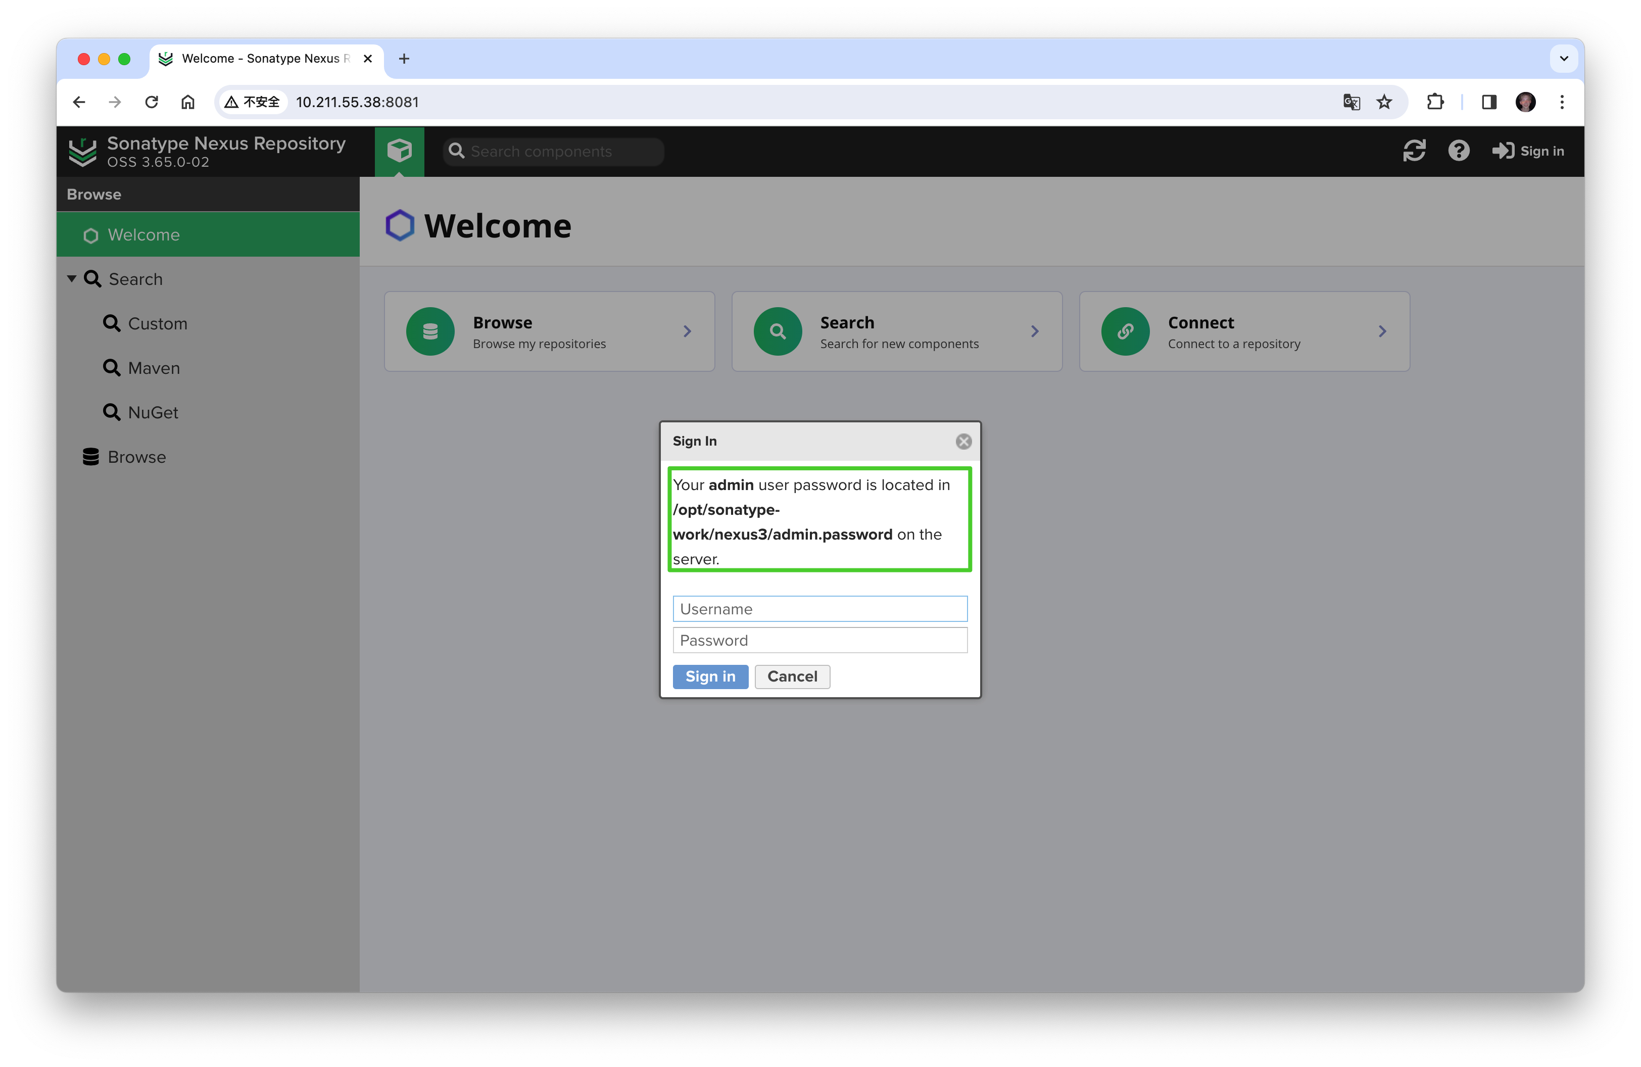This screenshot has height=1067, width=1641.
Task: Click the Browse repositories green stack icon
Action: (430, 331)
